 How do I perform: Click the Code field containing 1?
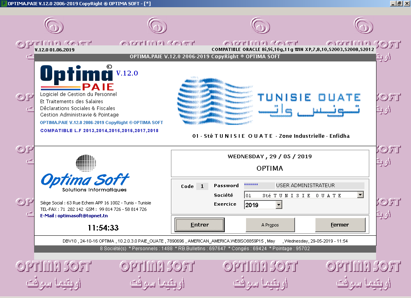pyautogui.click(x=202, y=186)
